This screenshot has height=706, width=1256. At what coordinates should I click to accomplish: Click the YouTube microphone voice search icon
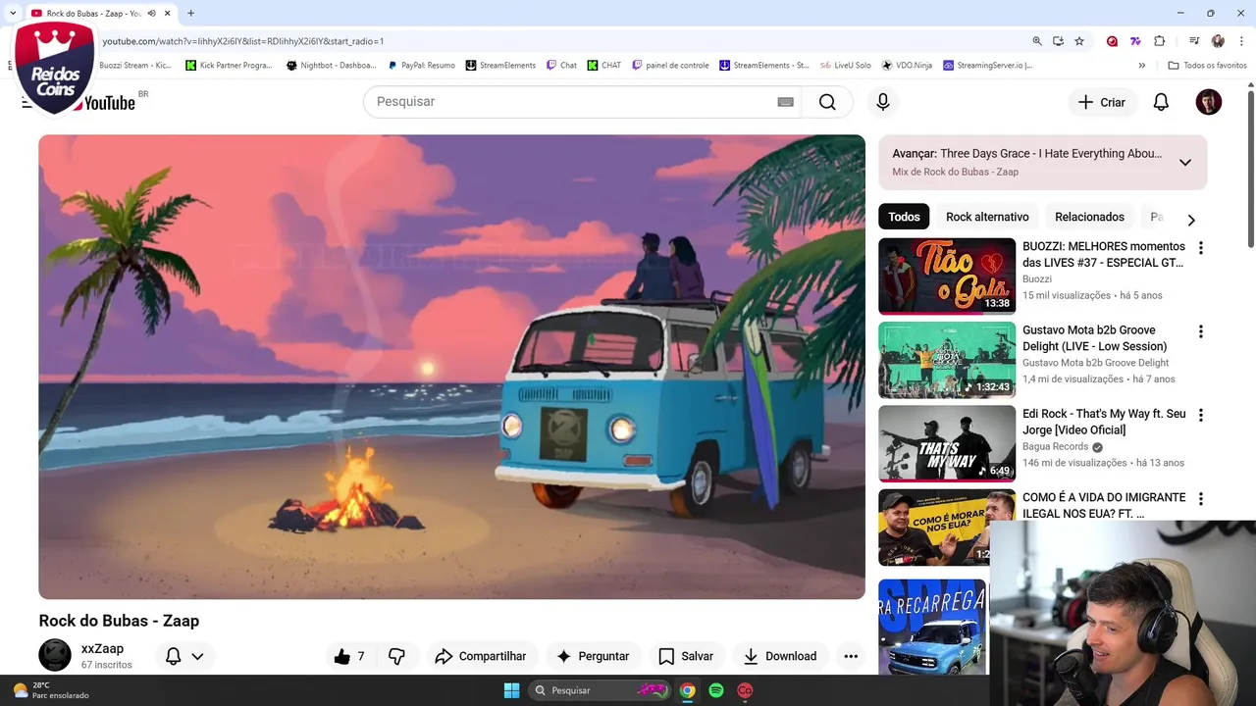click(x=882, y=102)
